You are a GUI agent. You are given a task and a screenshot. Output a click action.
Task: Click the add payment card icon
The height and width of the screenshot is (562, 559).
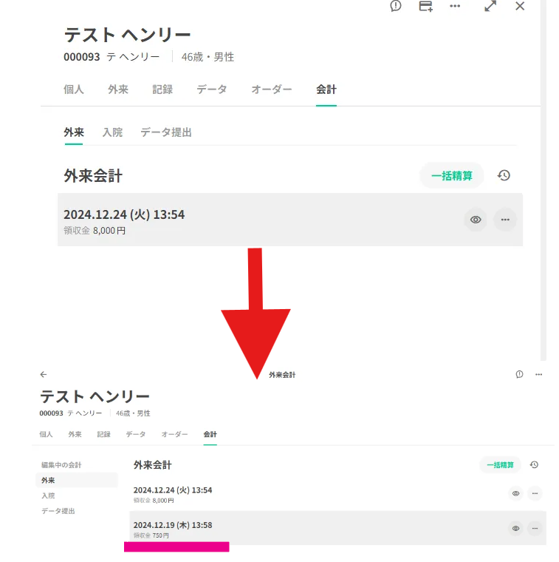pyautogui.click(x=425, y=6)
